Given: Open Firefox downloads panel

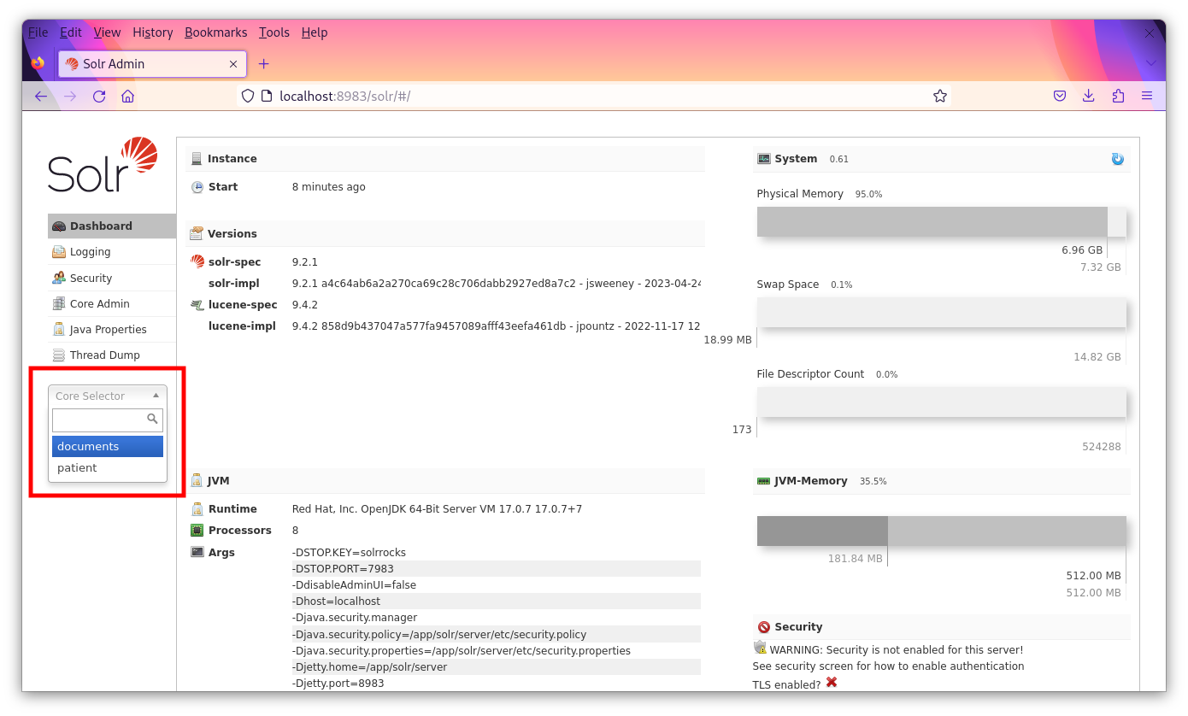Looking at the screenshot, I should click(1089, 96).
